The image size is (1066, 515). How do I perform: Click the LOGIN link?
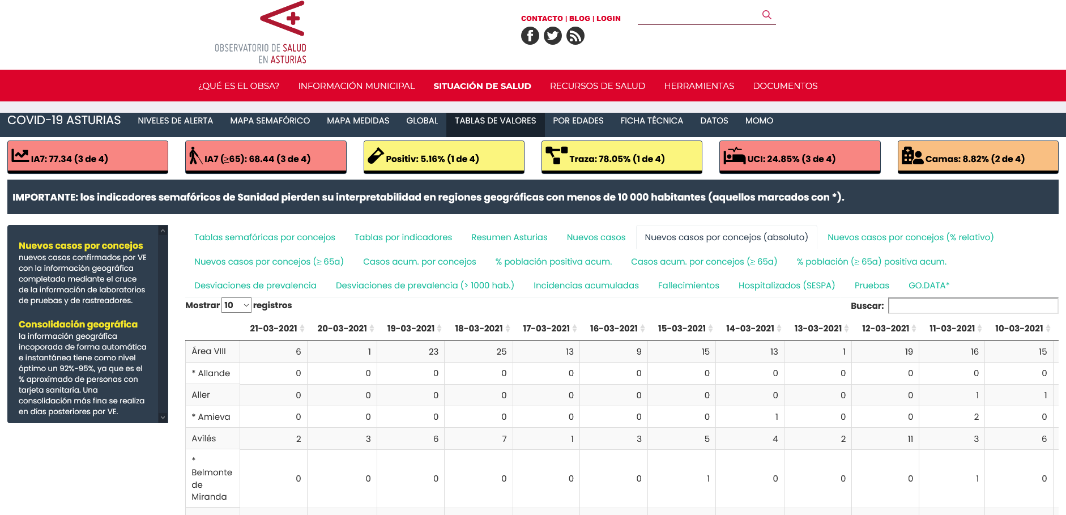608,19
